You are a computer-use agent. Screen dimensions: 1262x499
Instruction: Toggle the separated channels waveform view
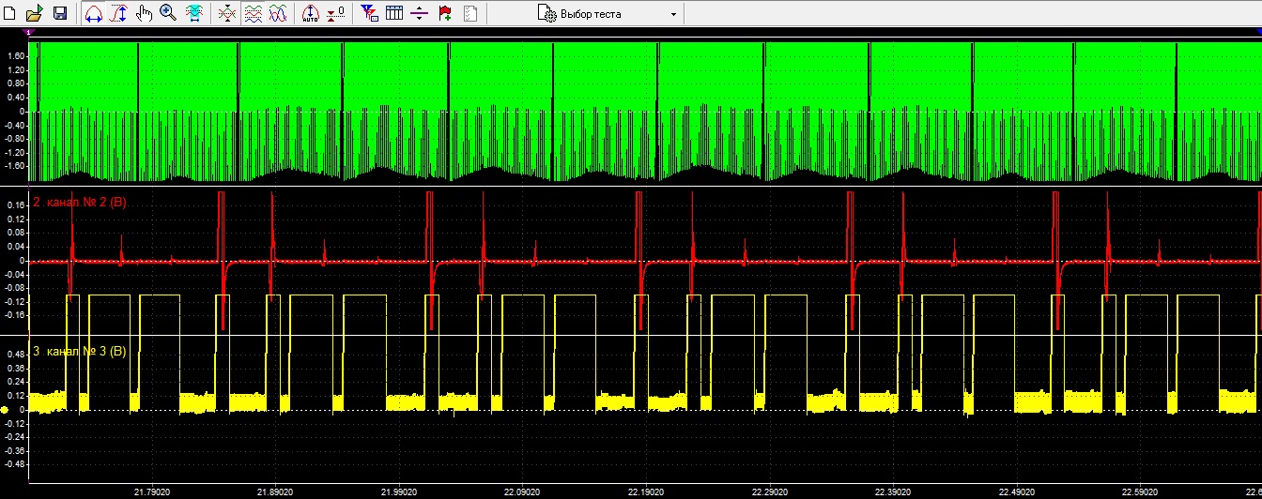pyautogui.click(x=253, y=13)
